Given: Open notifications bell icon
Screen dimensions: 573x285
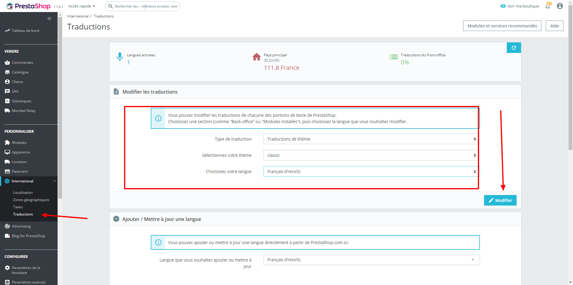Looking at the screenshot, I should (548, 6).
